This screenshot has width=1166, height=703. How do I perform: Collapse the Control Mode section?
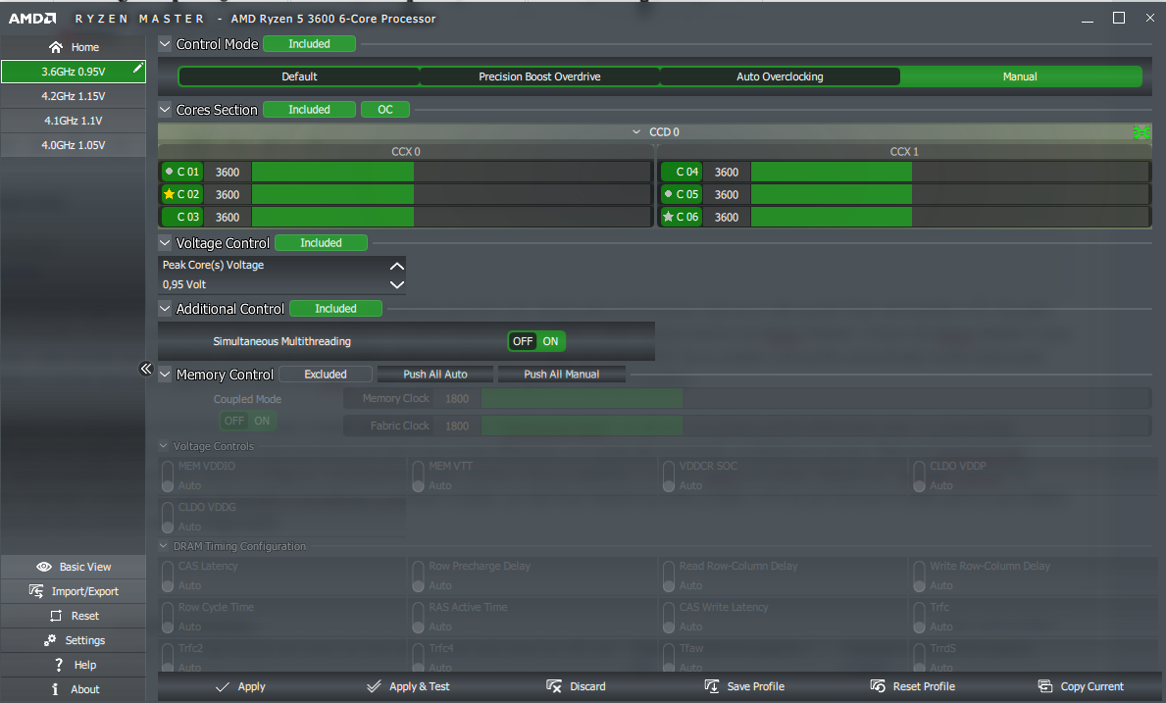pyautogui.click(x=165, y=44)
